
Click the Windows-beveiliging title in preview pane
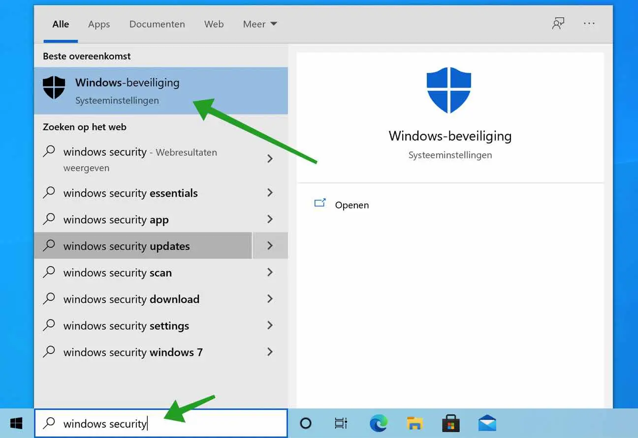tap(450, 136)
